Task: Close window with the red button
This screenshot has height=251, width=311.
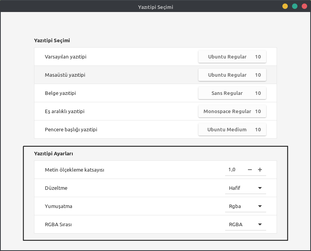Action: tap(304, 6)
